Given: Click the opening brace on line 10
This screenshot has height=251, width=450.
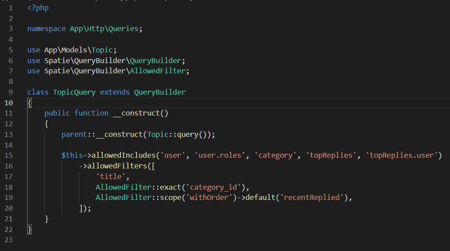Looking at the screenshot, I should point(29,103).
